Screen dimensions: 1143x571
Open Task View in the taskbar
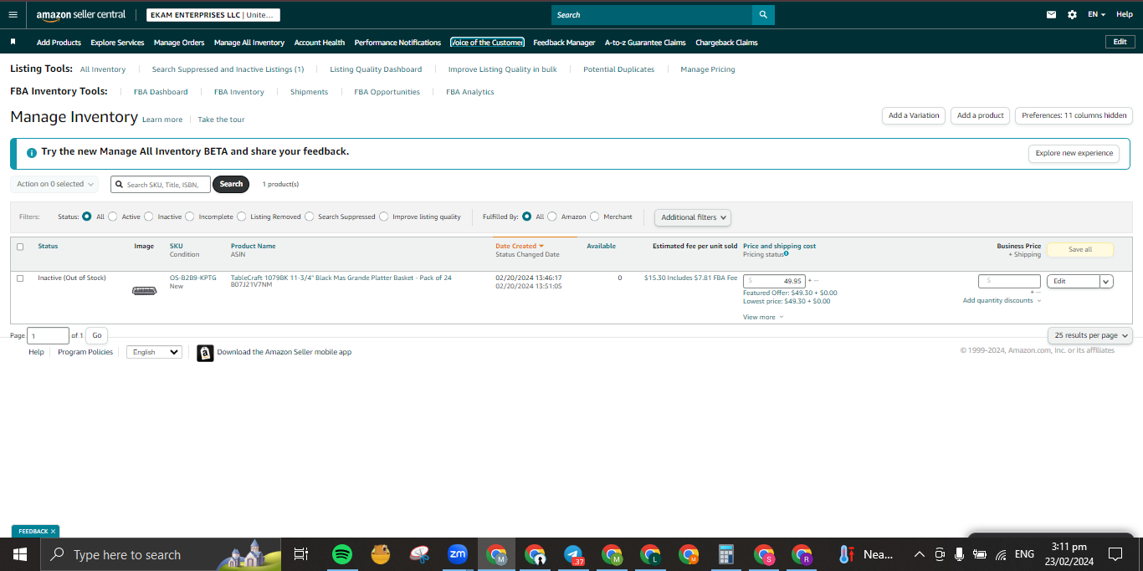pyautogui.click(x=301, y=554)
